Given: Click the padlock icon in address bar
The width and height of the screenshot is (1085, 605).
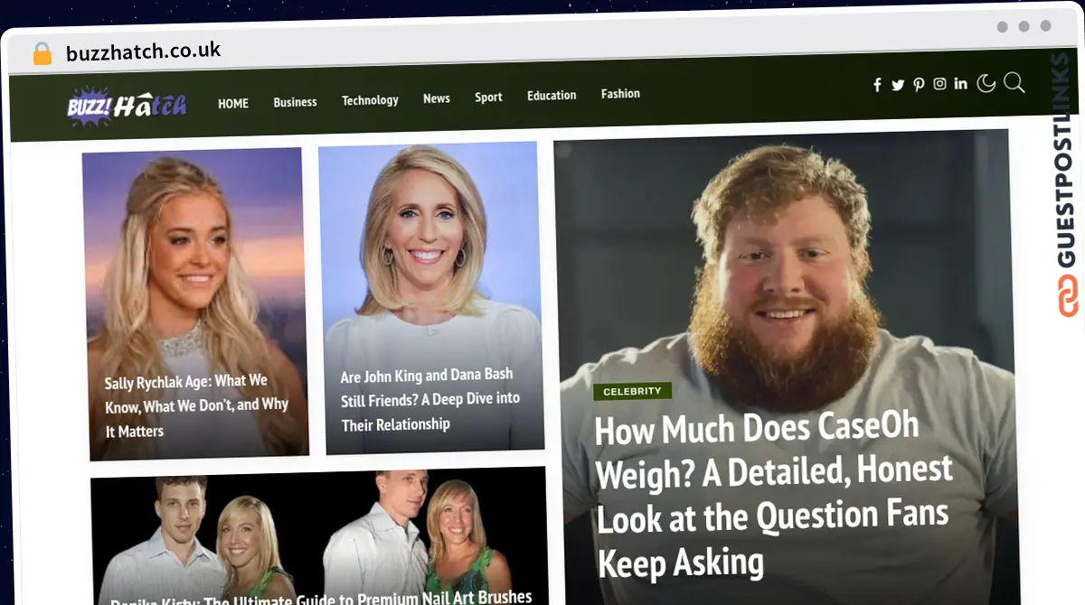Looking at the screenshot, I should [42, 54].
